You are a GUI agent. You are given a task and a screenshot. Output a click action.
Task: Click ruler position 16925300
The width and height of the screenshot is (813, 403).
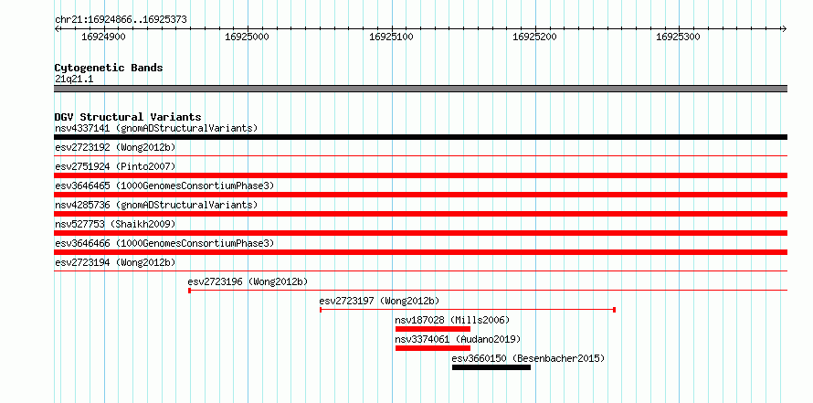(x=678, y=37)
